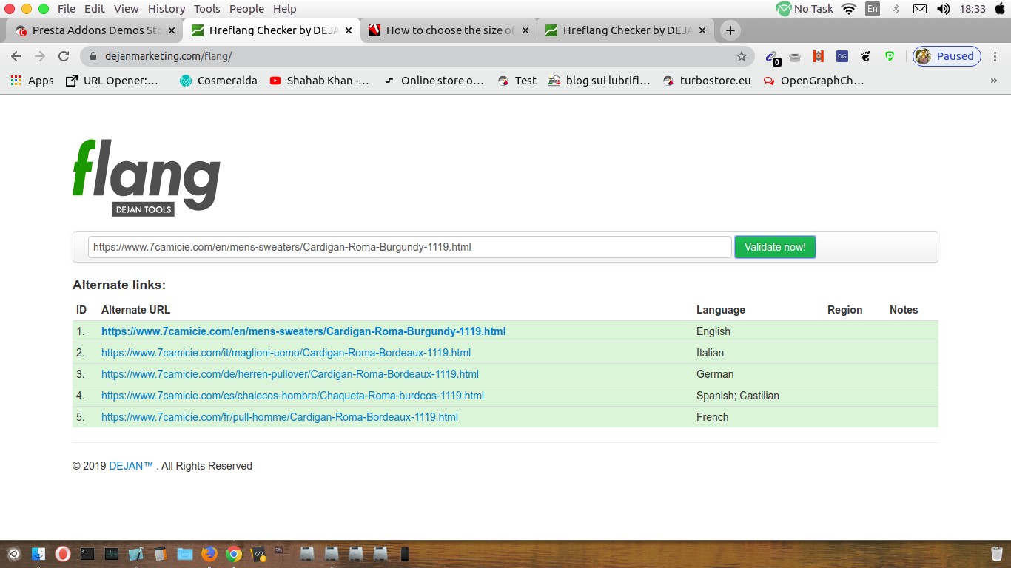Open the mail envelope indicator
This screenshot has width=1011, height=568.
pos(920,9)
